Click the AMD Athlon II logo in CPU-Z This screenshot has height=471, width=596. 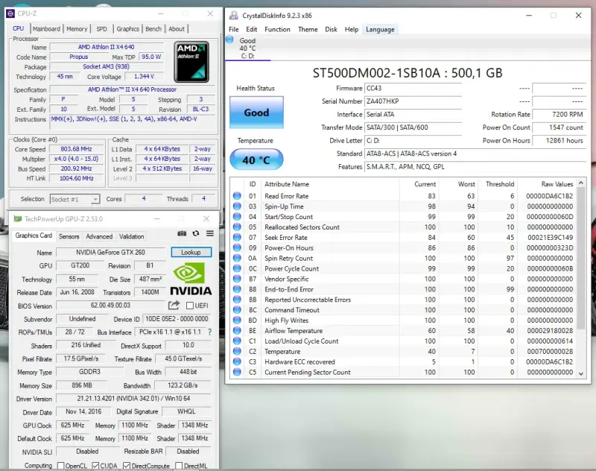click(191, 62)
